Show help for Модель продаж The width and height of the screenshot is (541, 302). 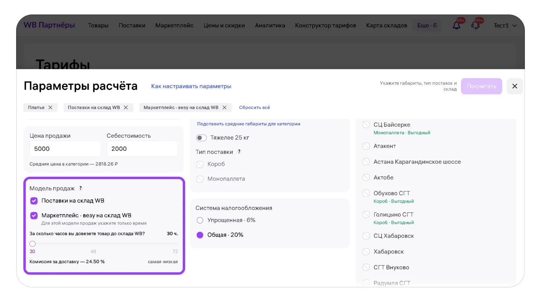[x=81, y=188]
